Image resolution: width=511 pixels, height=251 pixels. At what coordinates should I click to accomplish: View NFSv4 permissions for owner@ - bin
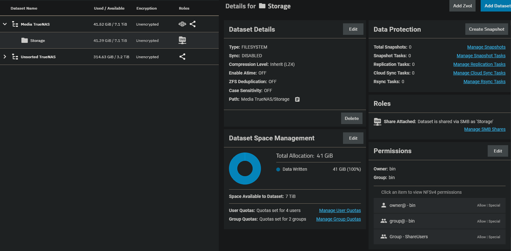point(439,205)
